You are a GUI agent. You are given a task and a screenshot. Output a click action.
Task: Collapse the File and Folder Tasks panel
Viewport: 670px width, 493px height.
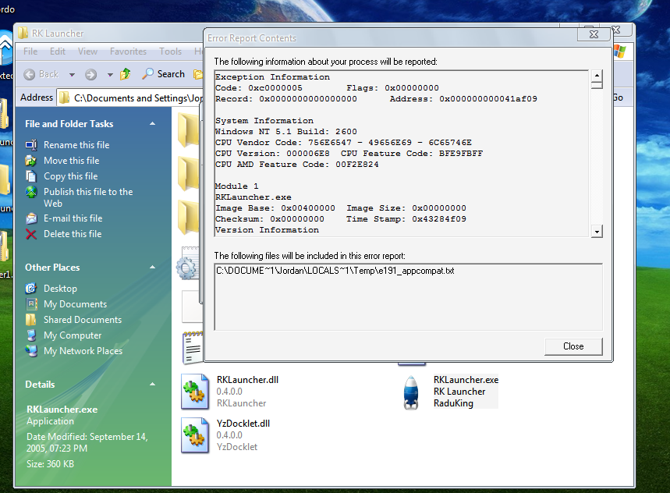click(152, 123)
